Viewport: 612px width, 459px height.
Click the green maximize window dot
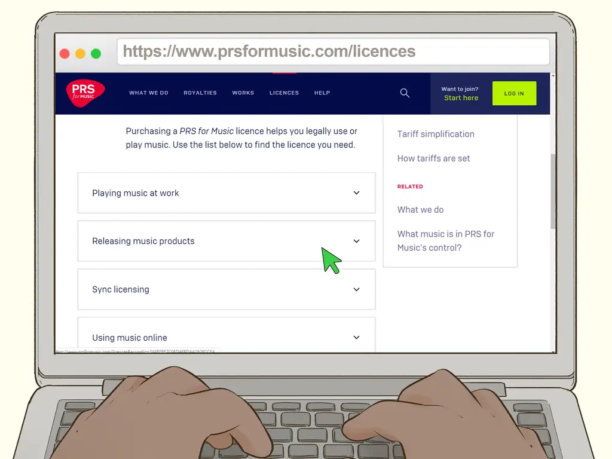[x=96, y=53]
